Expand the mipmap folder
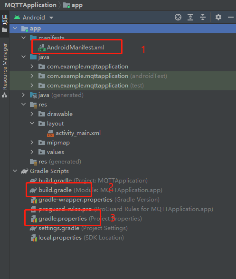Viewport: 236px width, 279px height. point(32,142)
